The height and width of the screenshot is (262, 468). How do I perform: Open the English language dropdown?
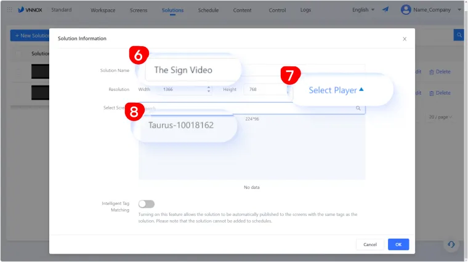[363, 10]
